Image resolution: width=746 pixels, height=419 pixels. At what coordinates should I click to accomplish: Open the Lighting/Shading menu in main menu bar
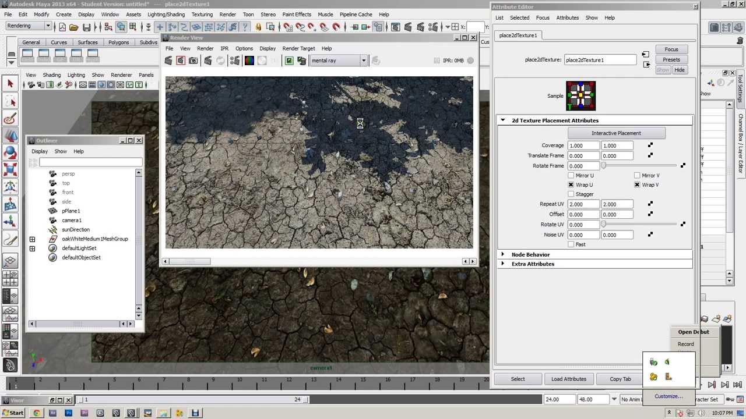166,15
